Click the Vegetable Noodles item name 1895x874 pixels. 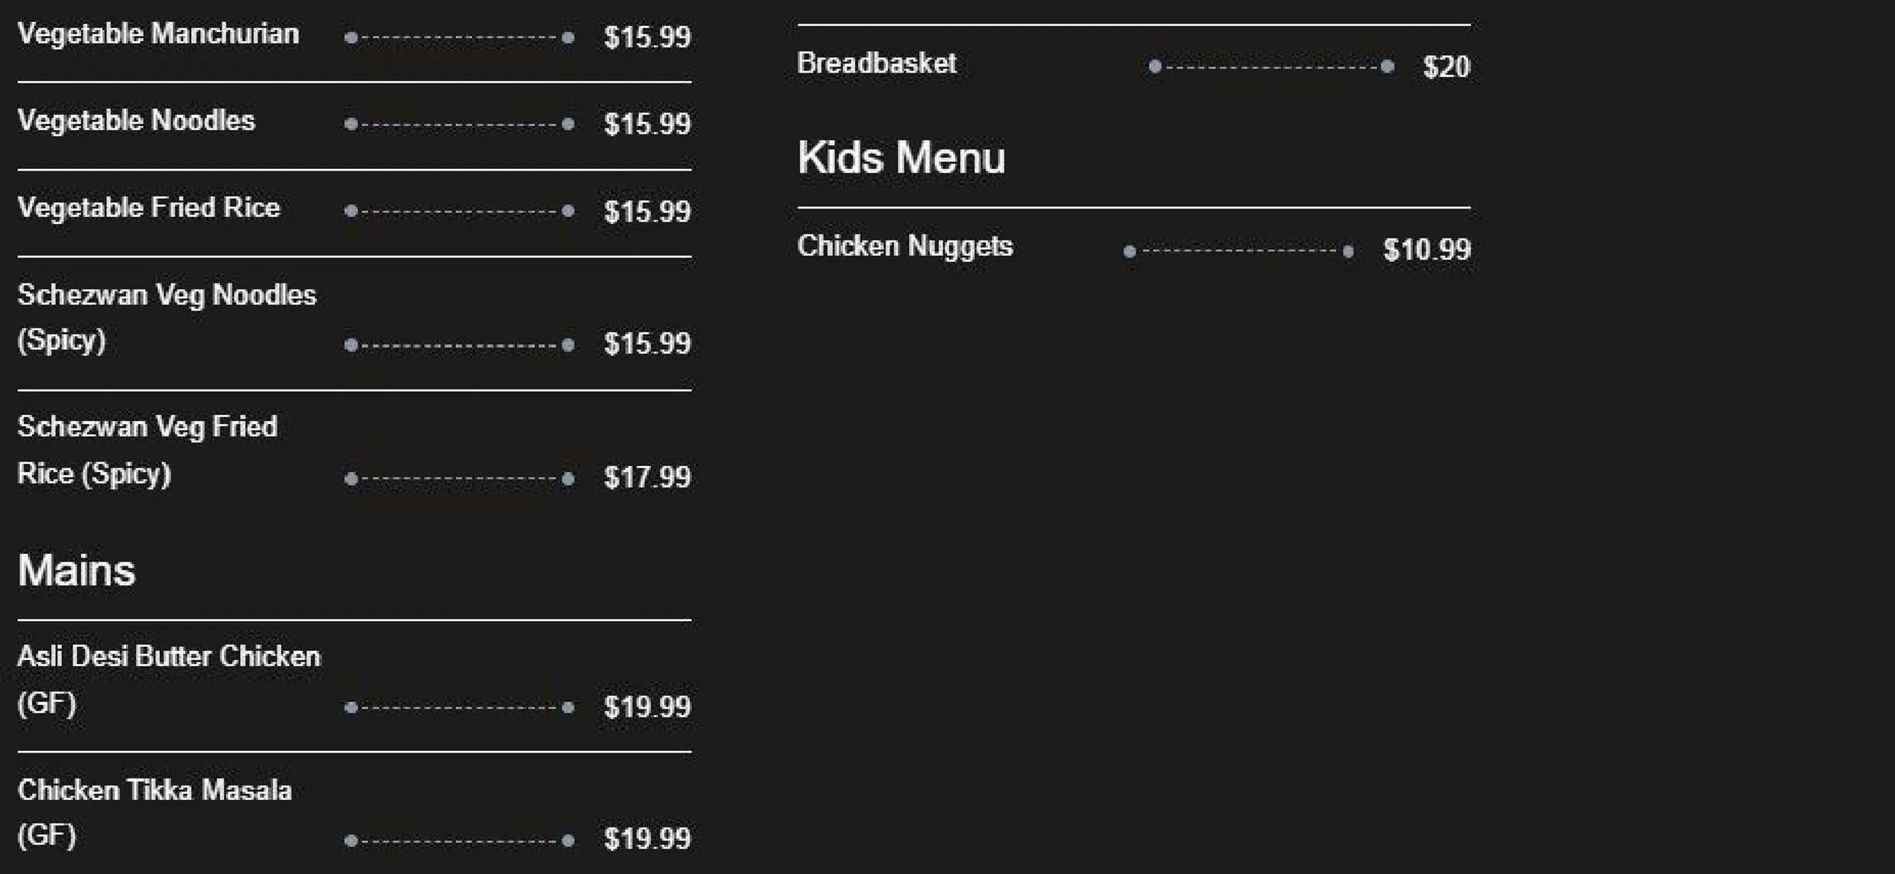(136, 121)
